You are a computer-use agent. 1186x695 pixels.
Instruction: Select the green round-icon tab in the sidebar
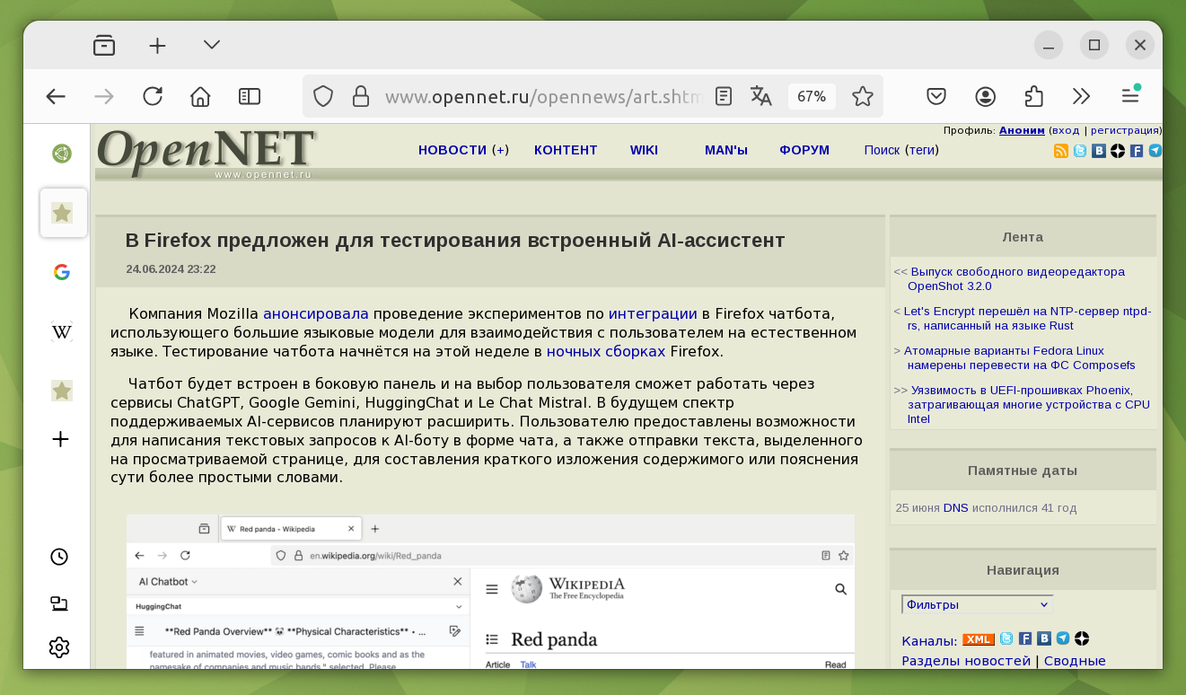62,154
